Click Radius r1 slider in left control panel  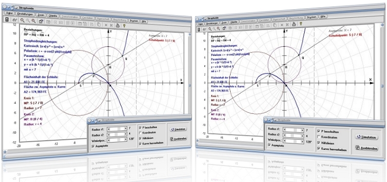(117, 128)
